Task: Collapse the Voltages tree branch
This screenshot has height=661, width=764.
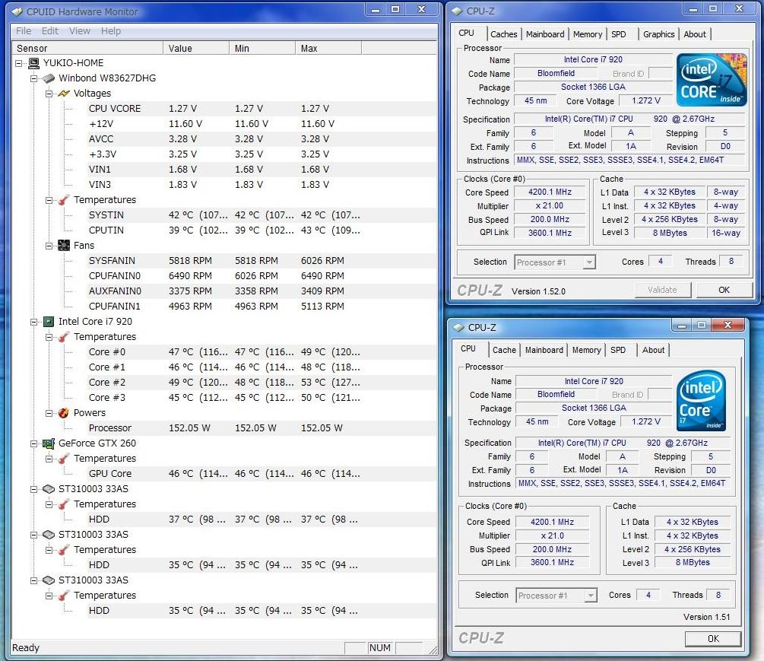Action: coord(49,93)
